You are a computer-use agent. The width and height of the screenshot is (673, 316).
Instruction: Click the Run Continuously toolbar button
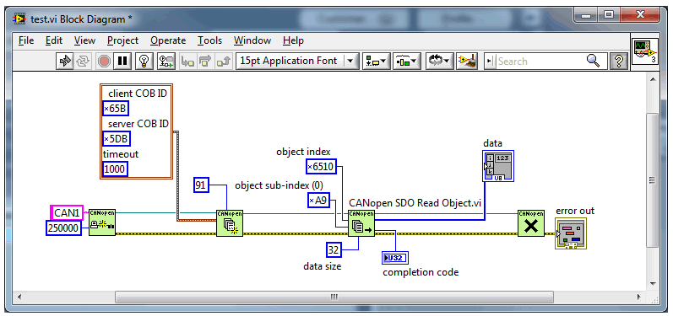point(82,62)
